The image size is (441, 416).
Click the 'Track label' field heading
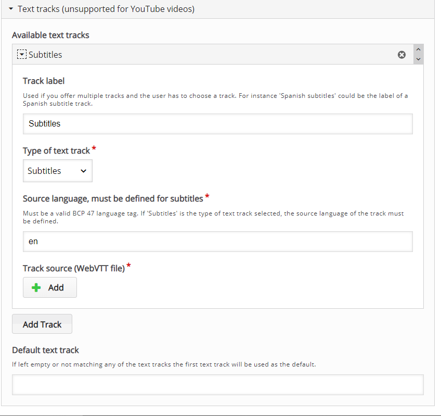pyautogui.click(x=44, y=81)
